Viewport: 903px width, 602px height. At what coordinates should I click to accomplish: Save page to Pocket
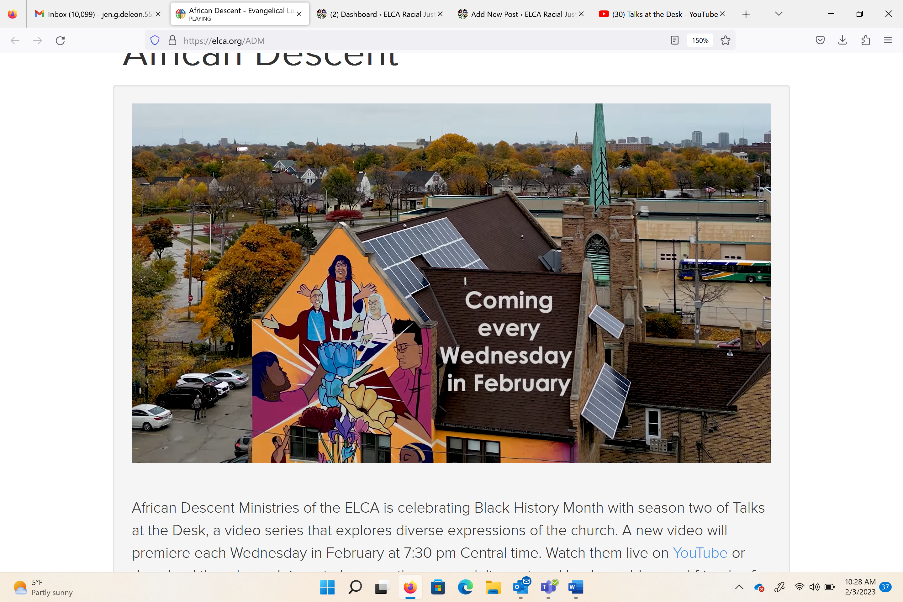(x=820, y=40)
